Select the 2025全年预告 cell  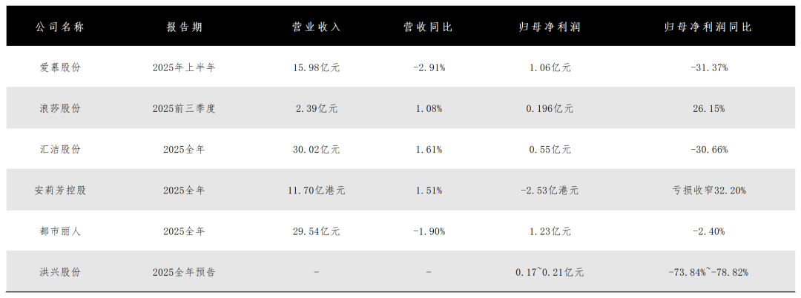point(184,272)
